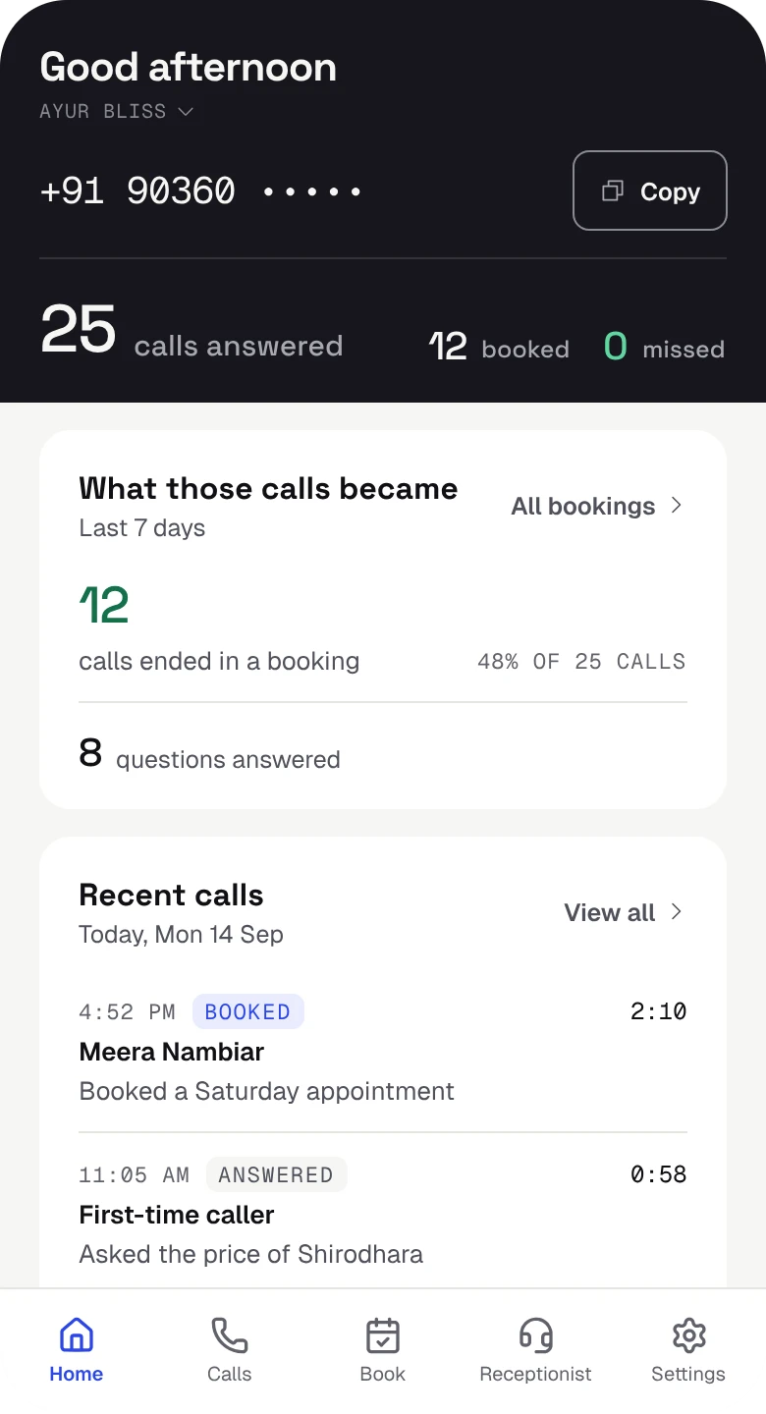The image size is (766, 1414).
Task: Click the arrow beside View all
Action: tap(676, 912)
